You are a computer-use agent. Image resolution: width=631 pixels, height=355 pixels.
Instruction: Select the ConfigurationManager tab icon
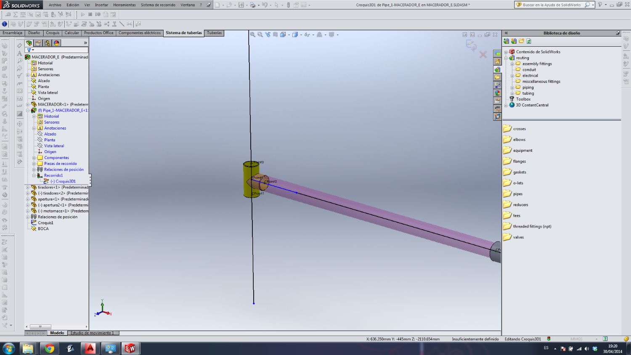(x=47, y=43)
